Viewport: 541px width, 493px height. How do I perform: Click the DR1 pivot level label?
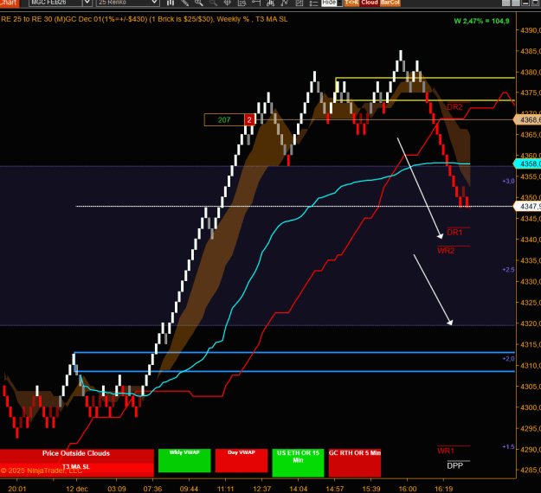[454, 233]
